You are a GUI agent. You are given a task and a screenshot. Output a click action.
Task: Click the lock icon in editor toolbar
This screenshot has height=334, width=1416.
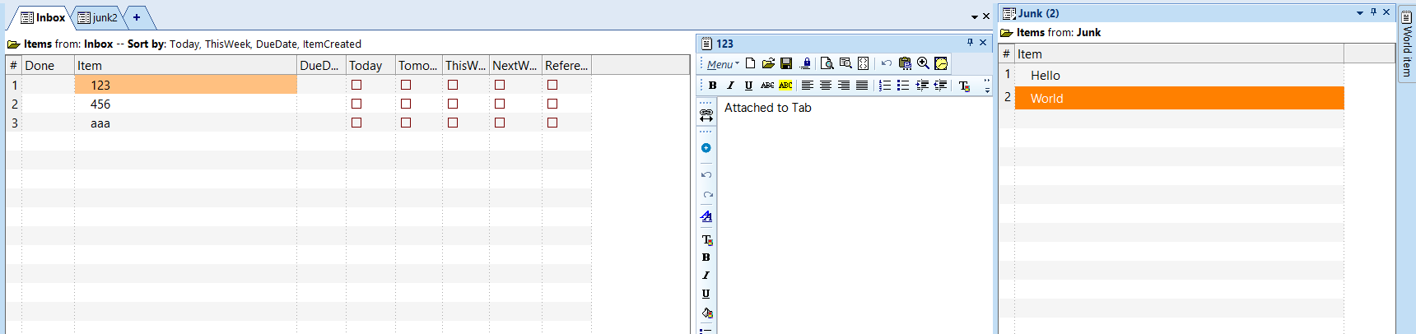[x=806, y=63]
